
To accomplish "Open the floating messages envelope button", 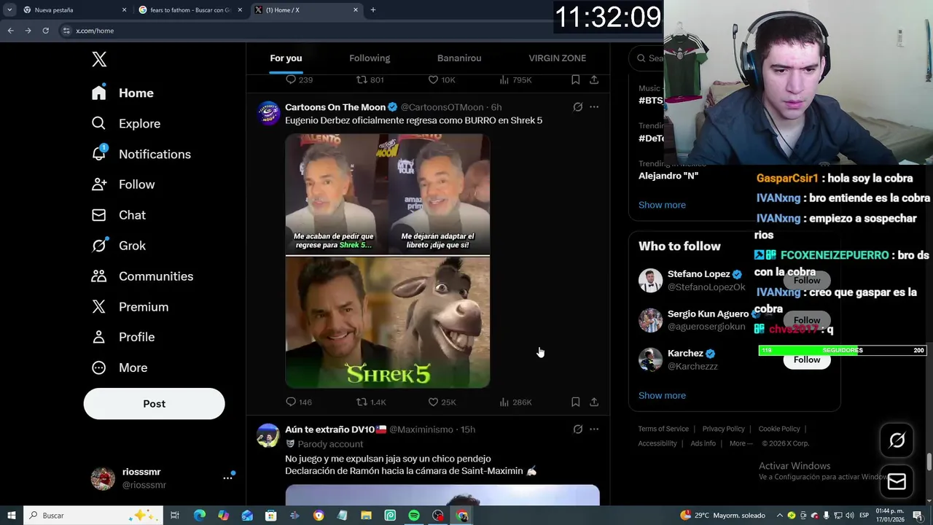I will pos(897,482).
